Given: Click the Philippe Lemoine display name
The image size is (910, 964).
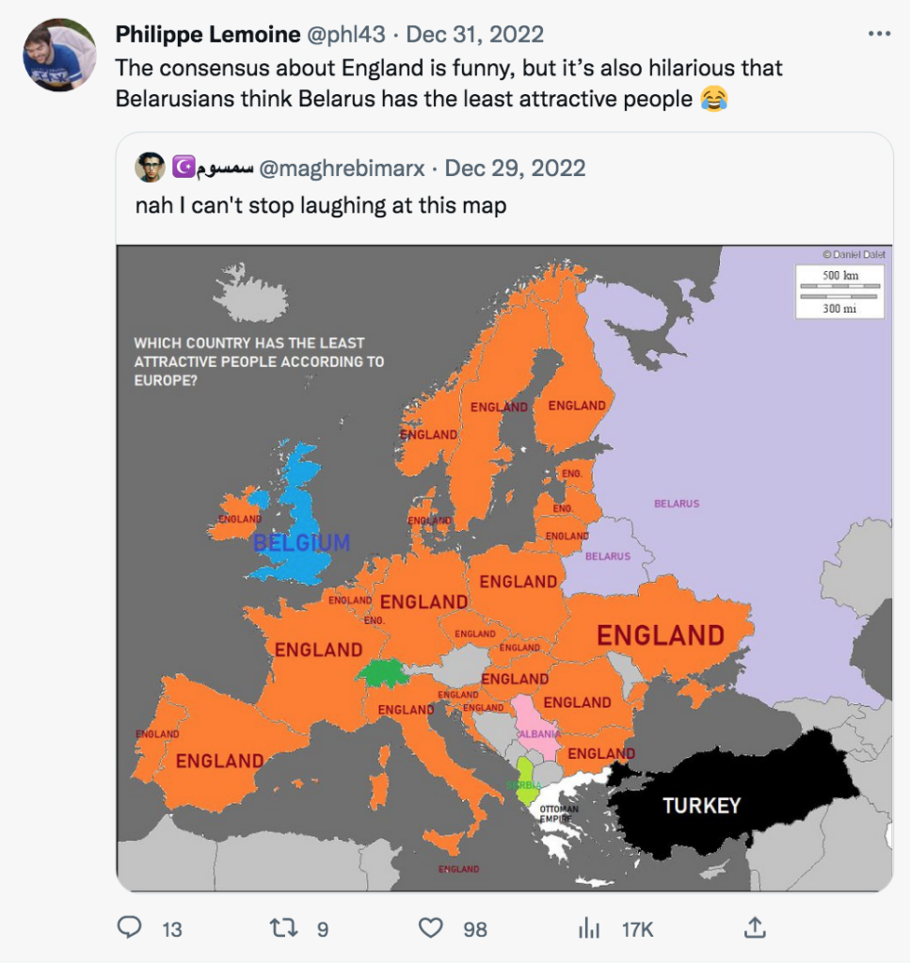Looking at the screenshot, I should (208, 35).
